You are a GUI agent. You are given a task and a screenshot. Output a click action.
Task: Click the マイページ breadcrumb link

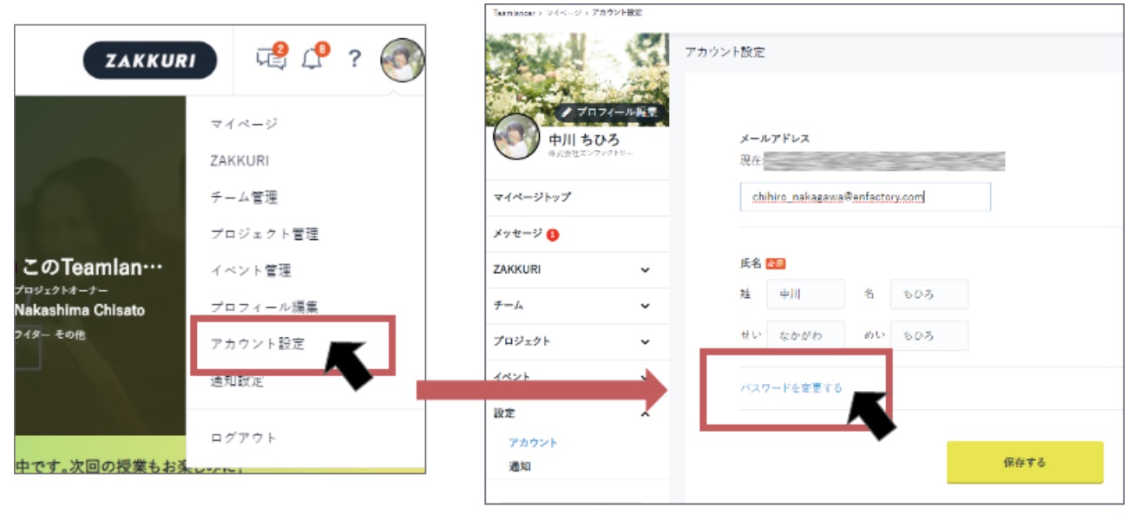tap(564, 12)
